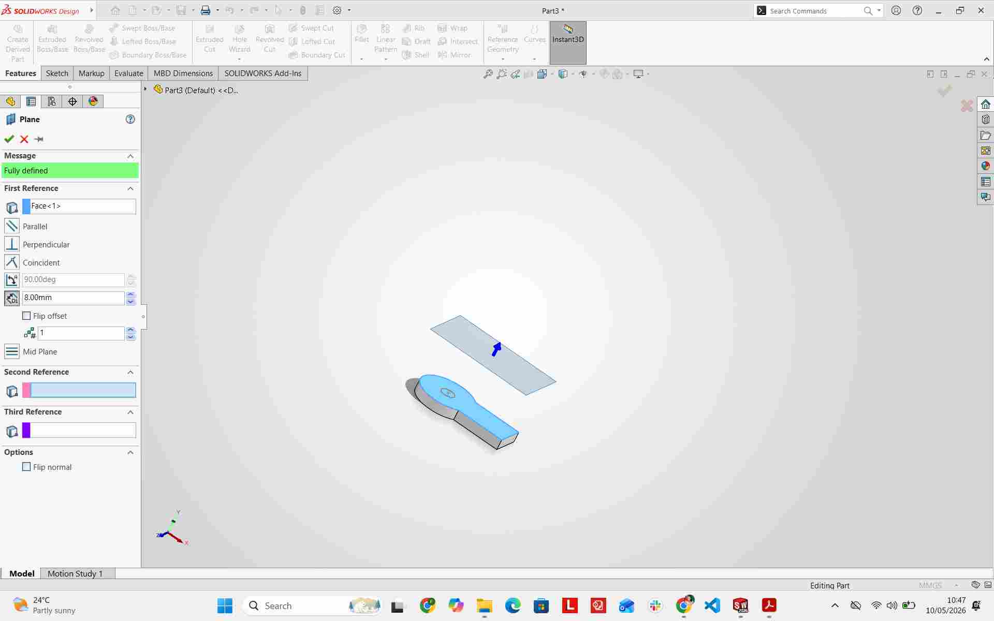Collapse the Third Reference section
The image size is (994, 621).
point(130,412)
